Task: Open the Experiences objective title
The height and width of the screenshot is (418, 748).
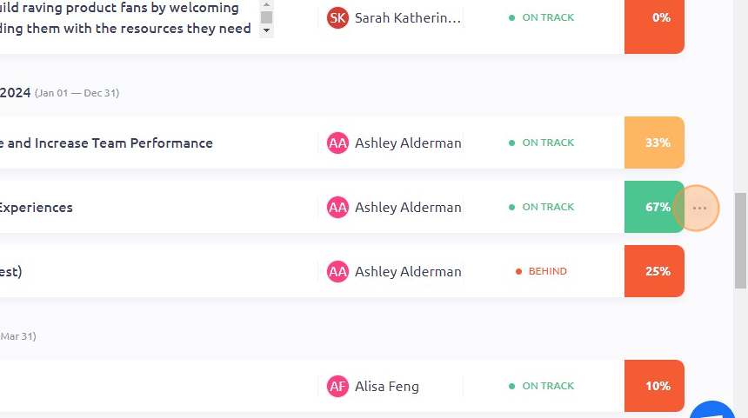Action: 37,208
